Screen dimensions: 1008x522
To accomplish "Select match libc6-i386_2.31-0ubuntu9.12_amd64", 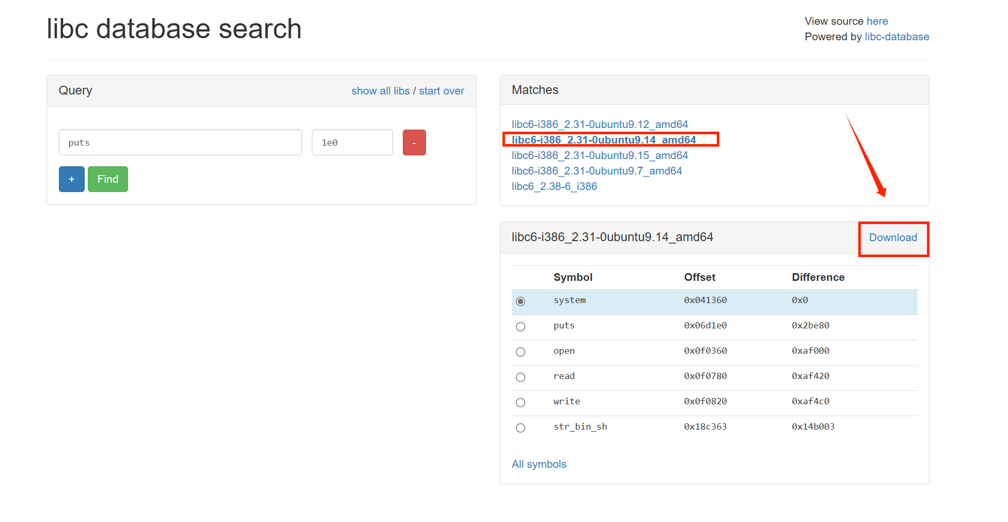I will pos(600,124).
